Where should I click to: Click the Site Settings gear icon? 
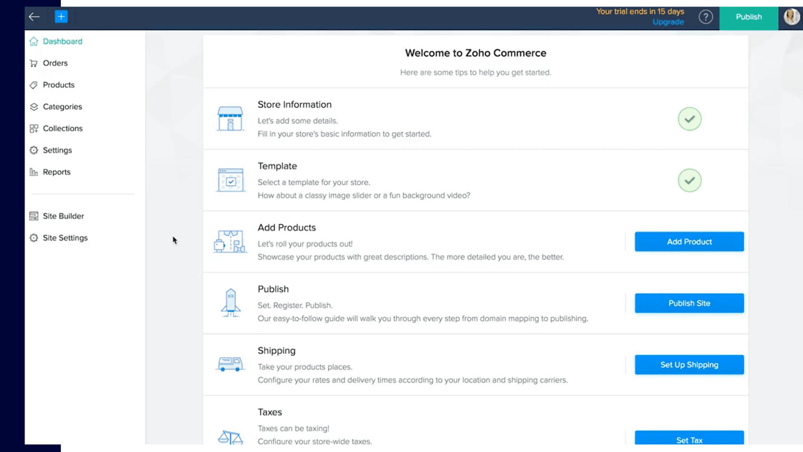point(34,238)
